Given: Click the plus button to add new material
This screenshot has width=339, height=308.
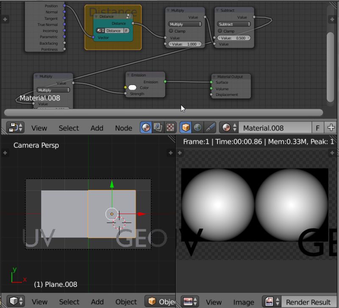Looking at the screenshot, I should tap(331, 127).
